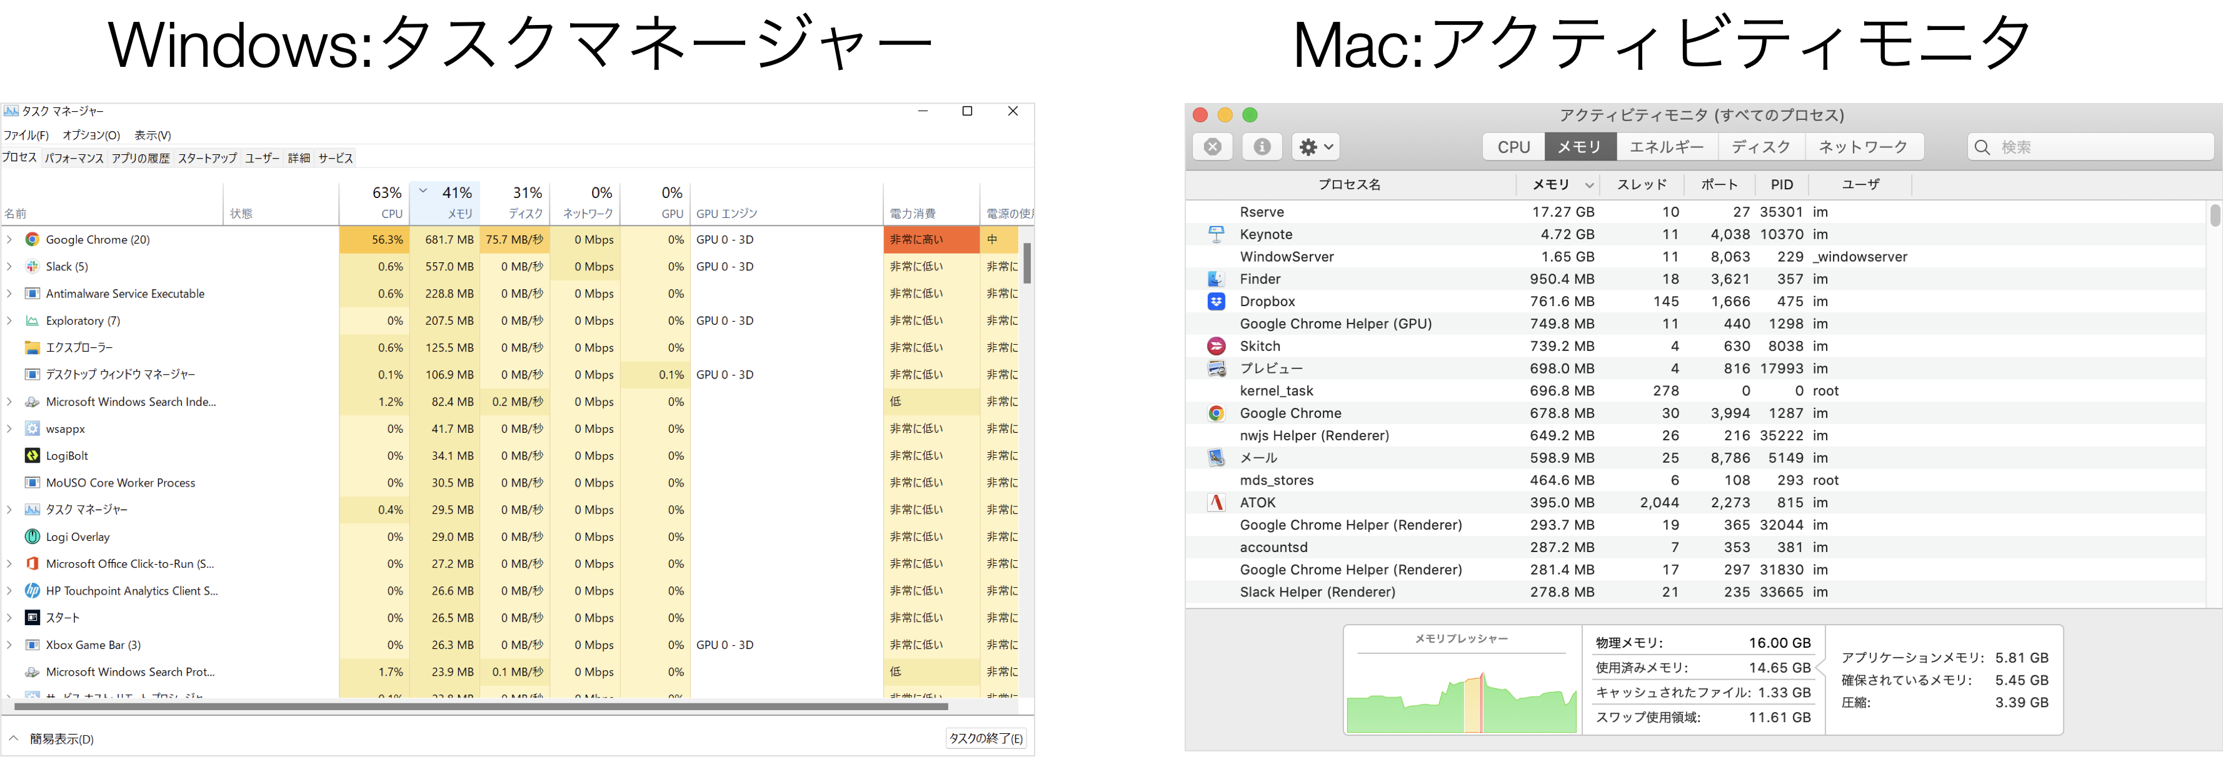Image resolution: width=2223 pixels, height=757 pixels.
Task: Switch to ユーザー tab
Action: coord(263,158)
